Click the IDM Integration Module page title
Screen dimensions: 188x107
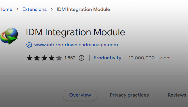[x=75, y=32]
